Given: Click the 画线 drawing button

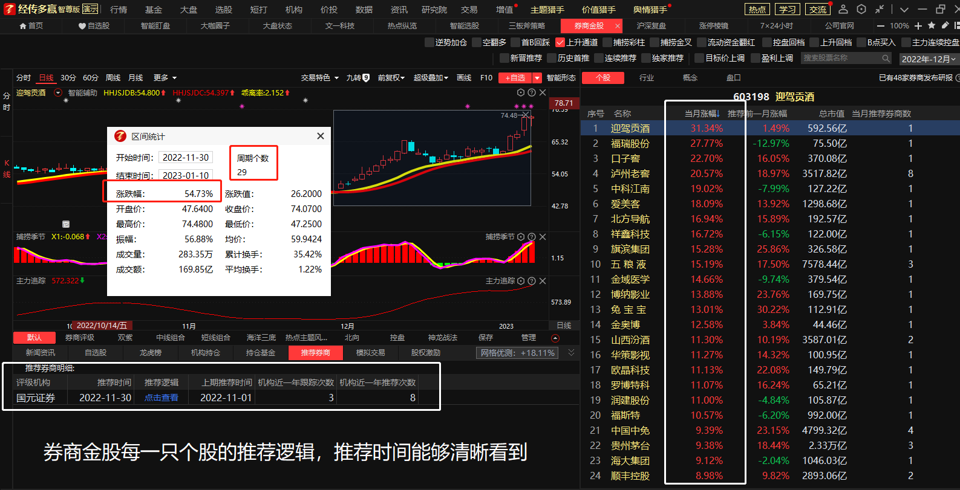Looking at the screenshot, I should [464, 78].
